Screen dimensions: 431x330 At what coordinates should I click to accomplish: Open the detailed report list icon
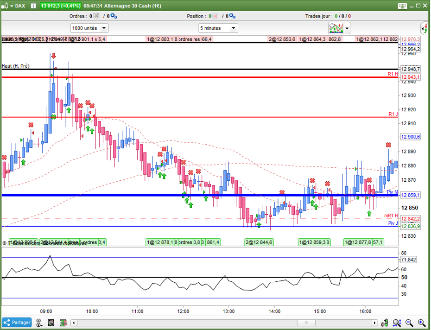tap(51, 323)
